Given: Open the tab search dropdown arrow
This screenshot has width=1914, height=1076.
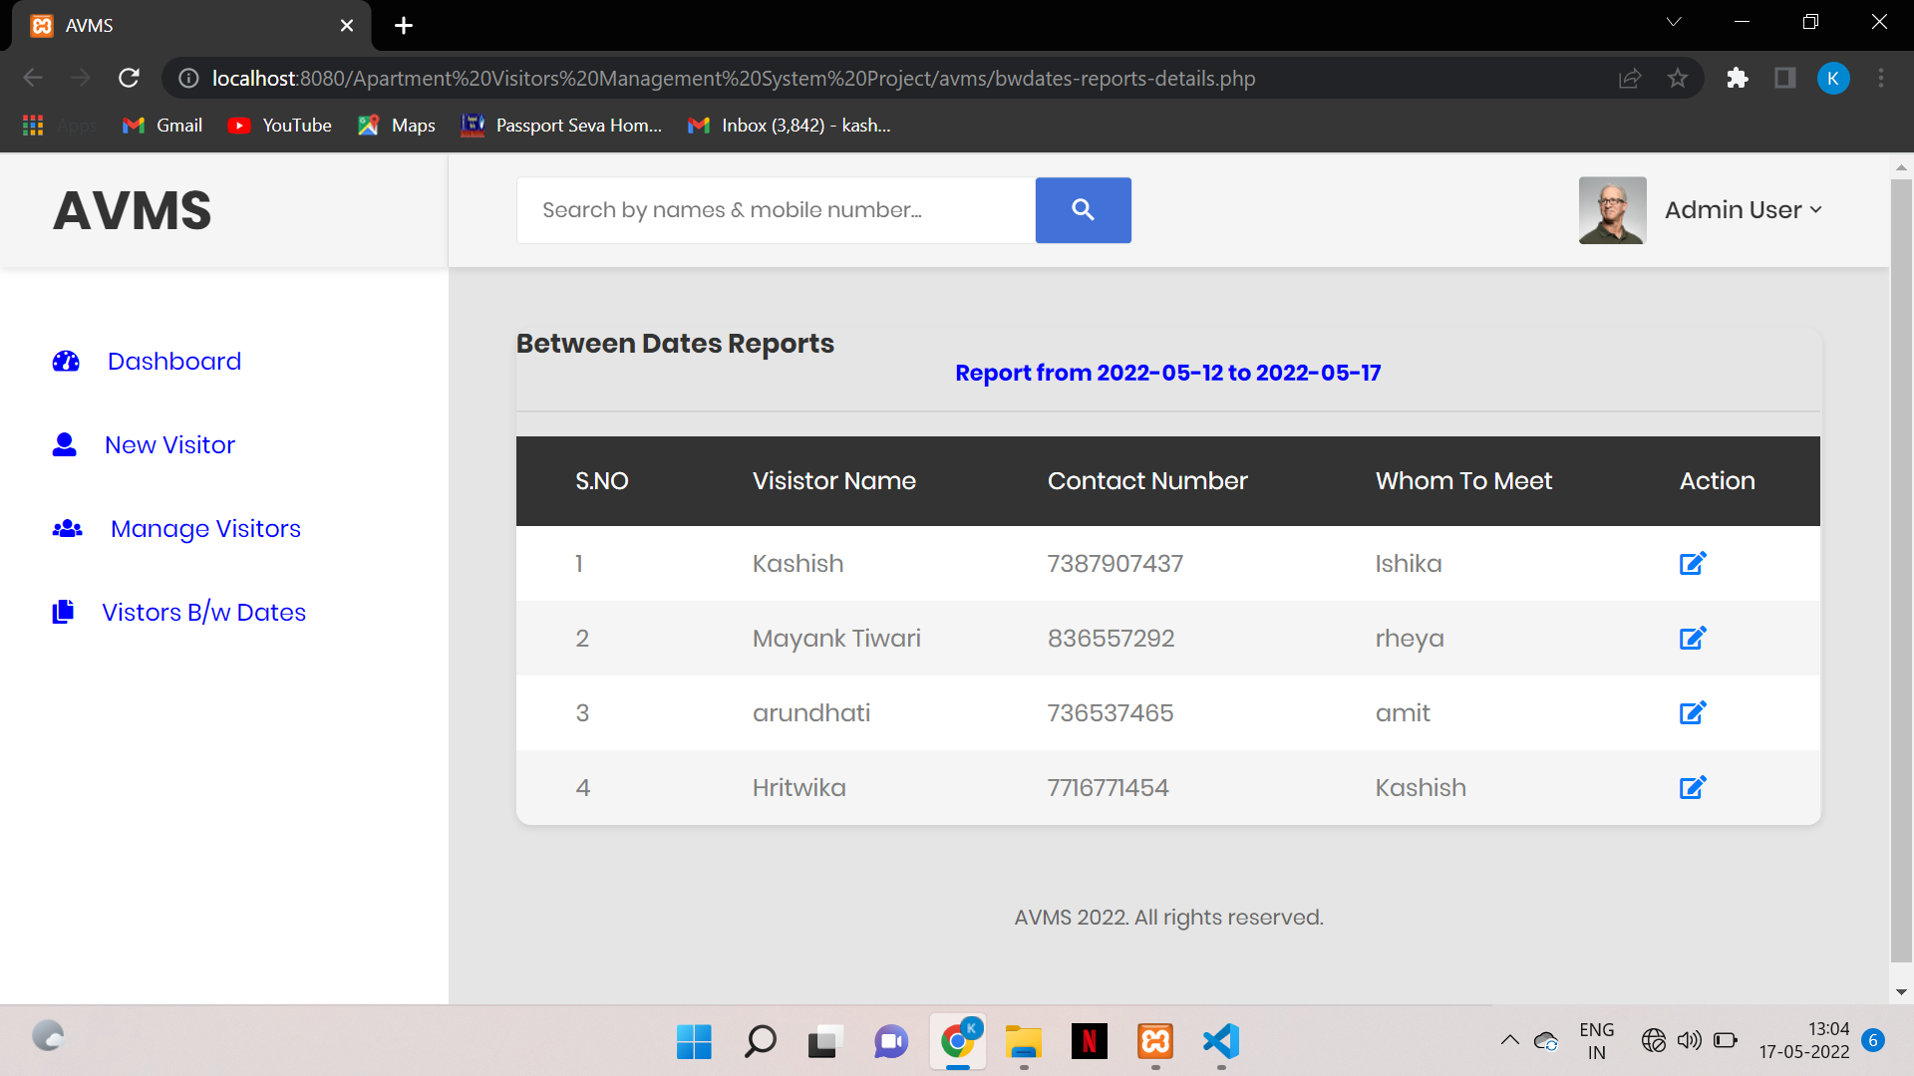Looking at the screenshot, I should pos(1674,22).
